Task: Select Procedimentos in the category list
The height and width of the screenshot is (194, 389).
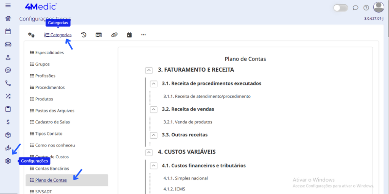Action: (x=50, y=88)
